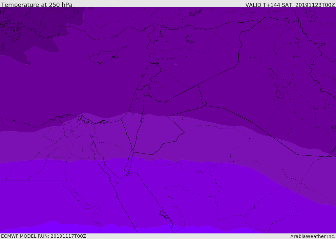
Task: Click the 'ECMWF MODEL RUN: 20191117T00Z' footer text
Action: 44,236
